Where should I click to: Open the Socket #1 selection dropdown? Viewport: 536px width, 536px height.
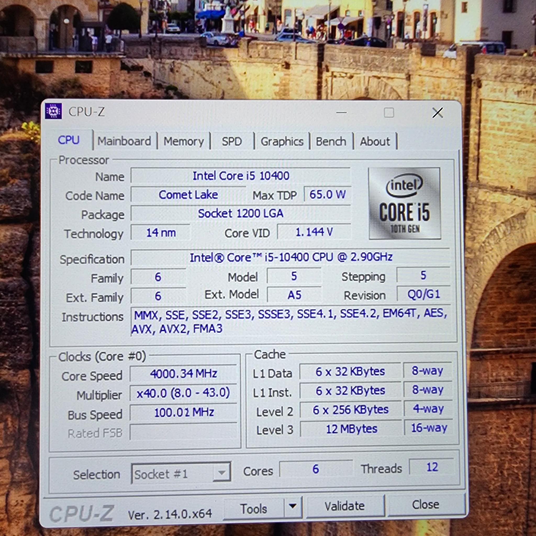181,473
